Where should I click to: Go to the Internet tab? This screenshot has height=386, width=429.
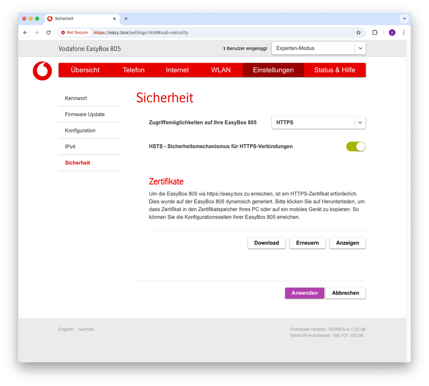(x=177, y=70)
